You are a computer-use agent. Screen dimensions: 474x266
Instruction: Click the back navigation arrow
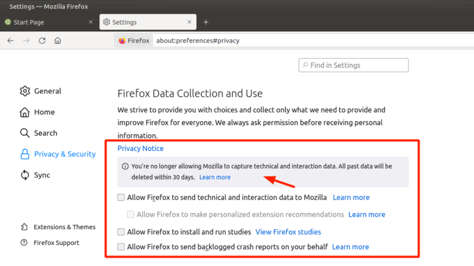click(x=10, y=41)
